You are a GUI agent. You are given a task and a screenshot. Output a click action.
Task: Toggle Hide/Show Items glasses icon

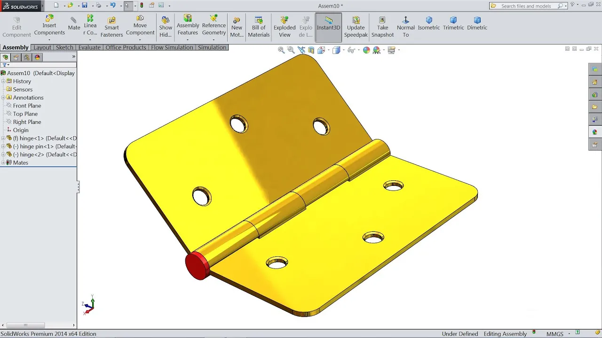(350, 50)
